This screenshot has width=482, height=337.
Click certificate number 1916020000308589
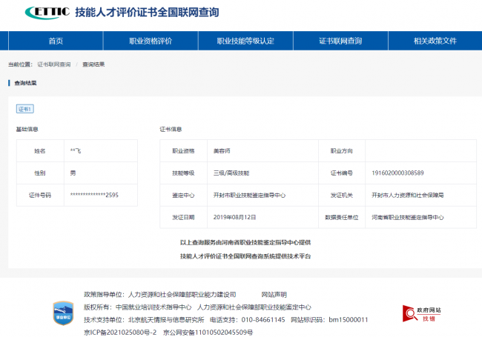tap(397, 173)
